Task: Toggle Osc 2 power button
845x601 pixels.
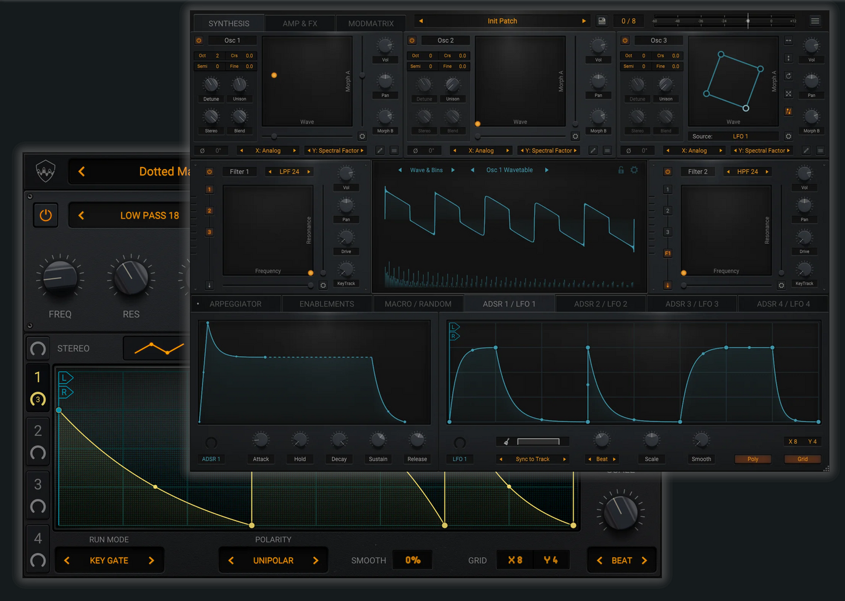Action: click(412, 40)
